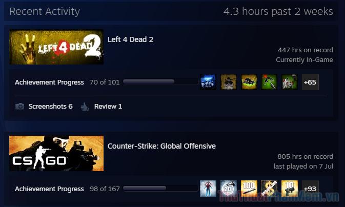345x207 pixels.
Task: Open the Counter-Strike: Global Offensive title link
Action: 161,146
